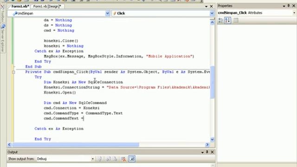Open the Properties object selector dropdown
Viewport: 297px width, 167px height.
pos(294,13)
